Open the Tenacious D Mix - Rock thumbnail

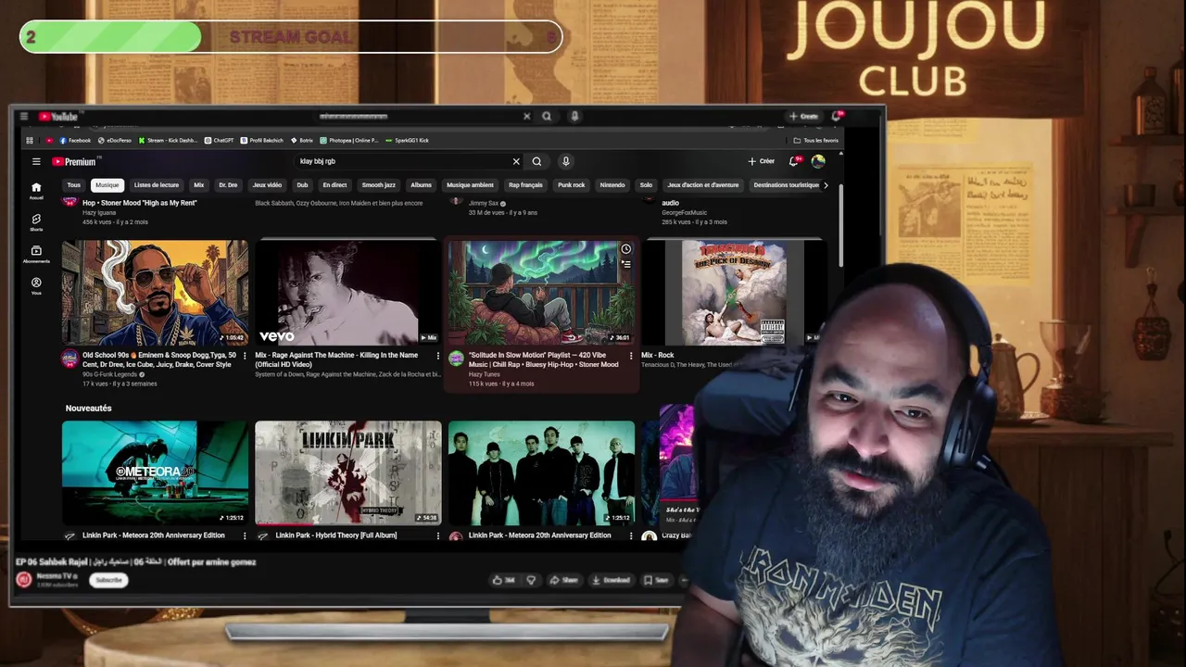734,293
